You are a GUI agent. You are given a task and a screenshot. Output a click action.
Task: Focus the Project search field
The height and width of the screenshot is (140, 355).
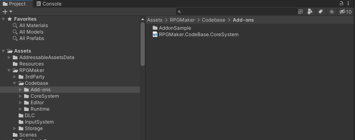point(239,12)
